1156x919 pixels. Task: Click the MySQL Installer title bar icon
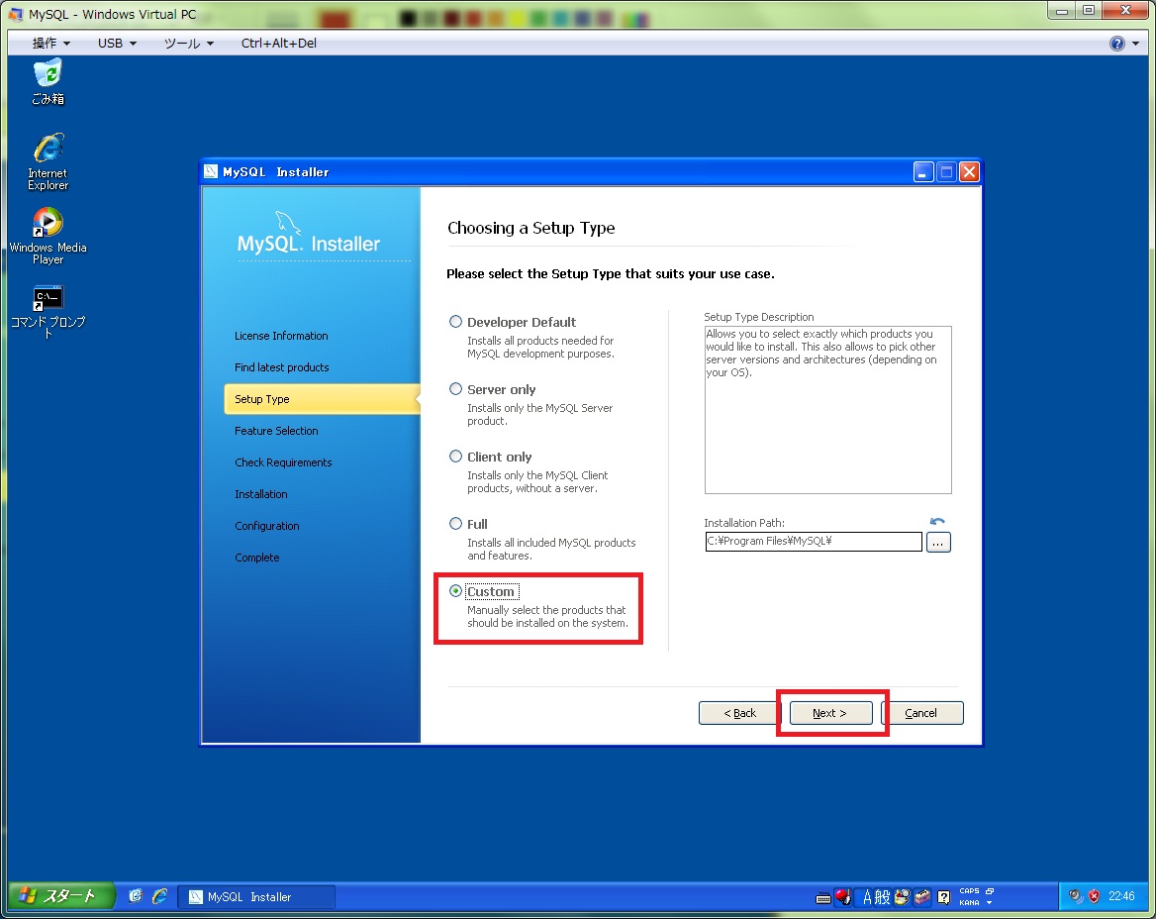(x=211, y=172)
